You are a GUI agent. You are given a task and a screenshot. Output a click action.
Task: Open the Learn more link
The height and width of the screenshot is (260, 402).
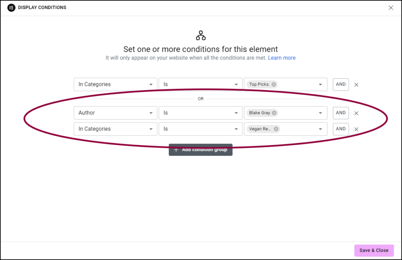(281, 58)
